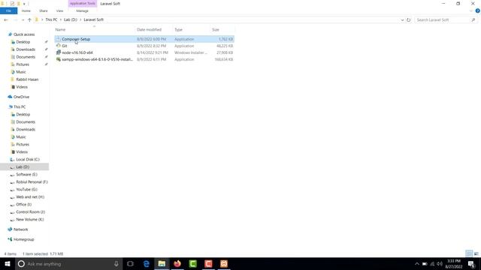Open the Rabbil Hasan folder
The width and height of the screenshot is (481, 270).
pyautogui.click(x=27, y=79)
